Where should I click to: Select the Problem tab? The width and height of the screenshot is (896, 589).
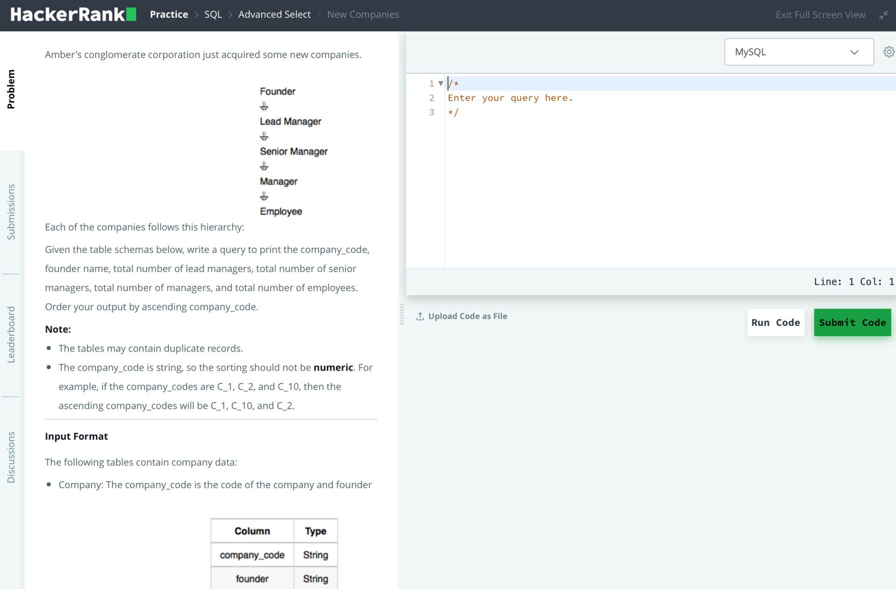coord(12,89)
